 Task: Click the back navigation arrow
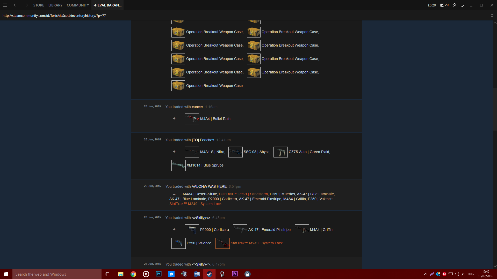(16, 5)
